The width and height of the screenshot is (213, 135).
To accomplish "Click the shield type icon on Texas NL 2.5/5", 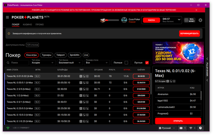I will (x=87, y=89).
